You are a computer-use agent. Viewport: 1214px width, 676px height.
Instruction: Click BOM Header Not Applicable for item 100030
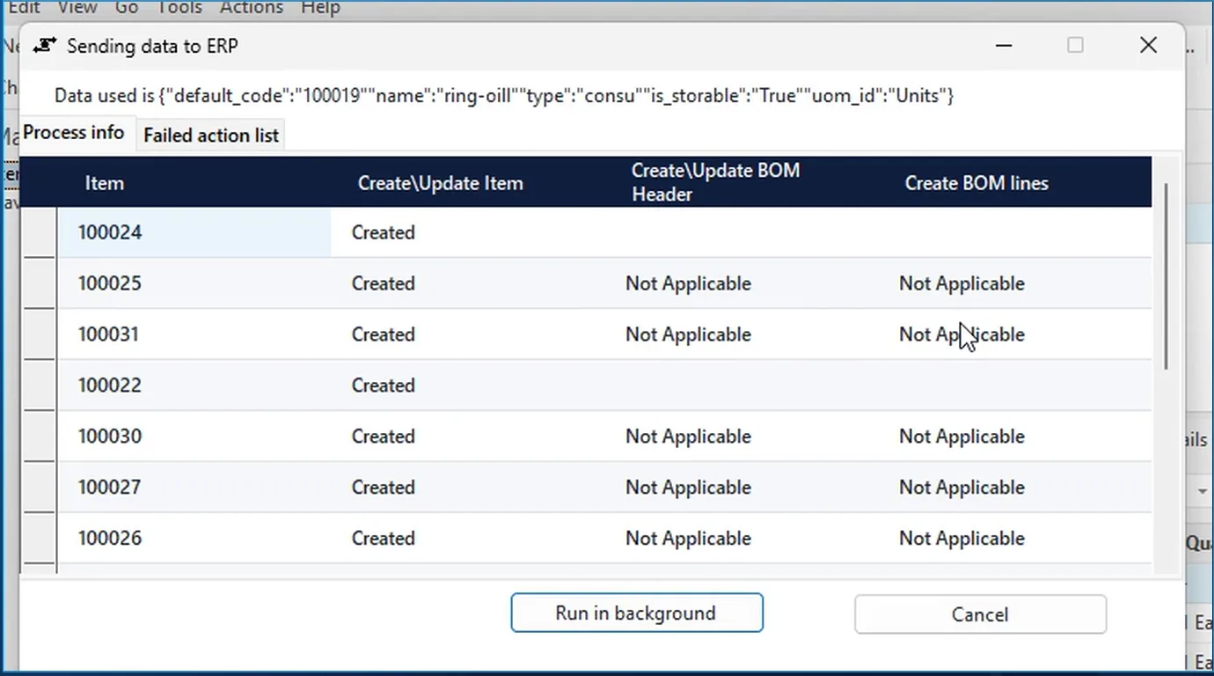(x=688, y=437)
